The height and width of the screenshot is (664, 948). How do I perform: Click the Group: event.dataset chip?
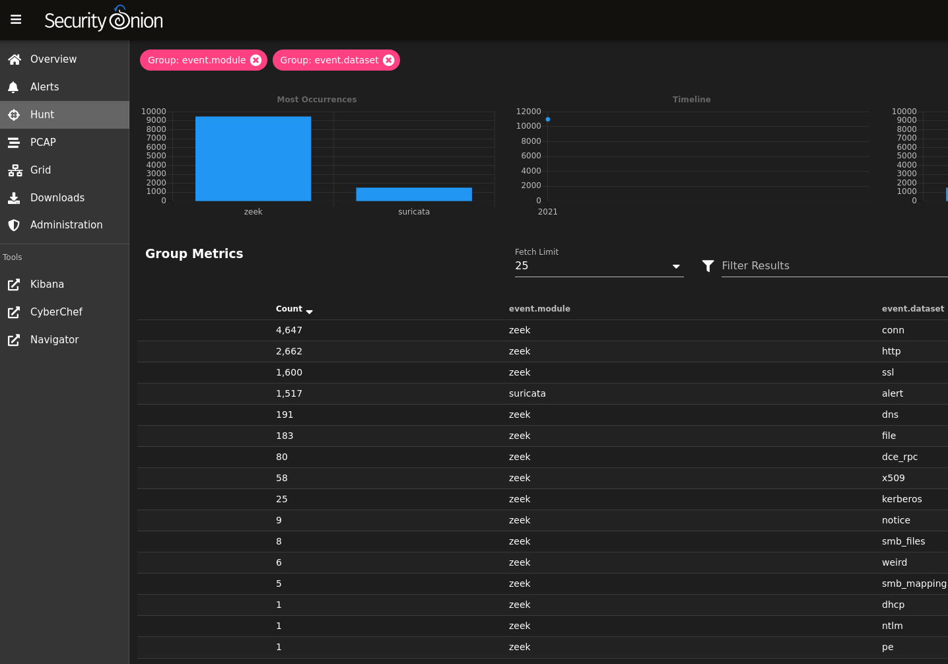[329, 60]
